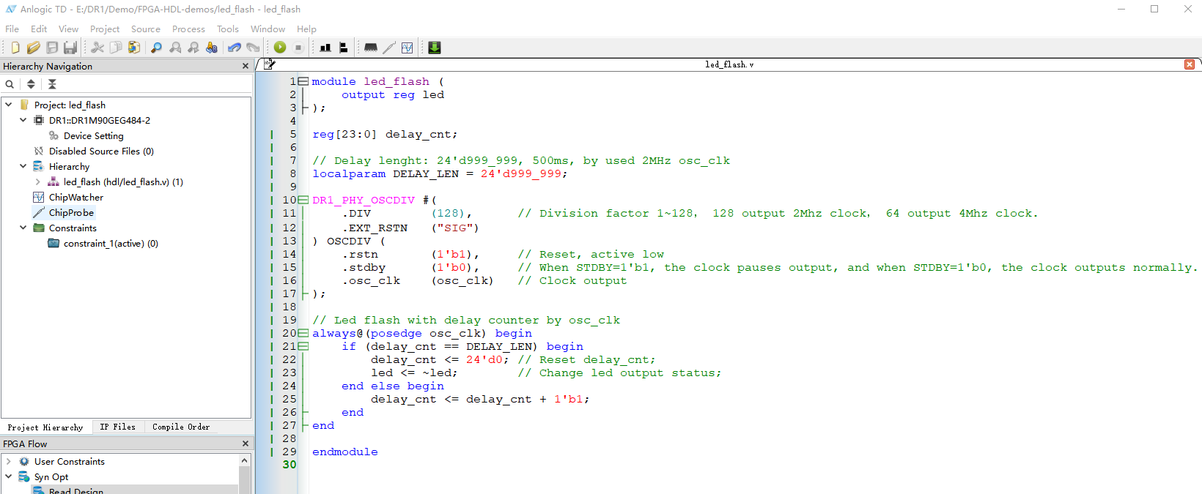This screenshot has width=1202, height=494.
Task: Select Disabled Source Files (0) item
Action: pyautogui.click(x=101, y=151)
